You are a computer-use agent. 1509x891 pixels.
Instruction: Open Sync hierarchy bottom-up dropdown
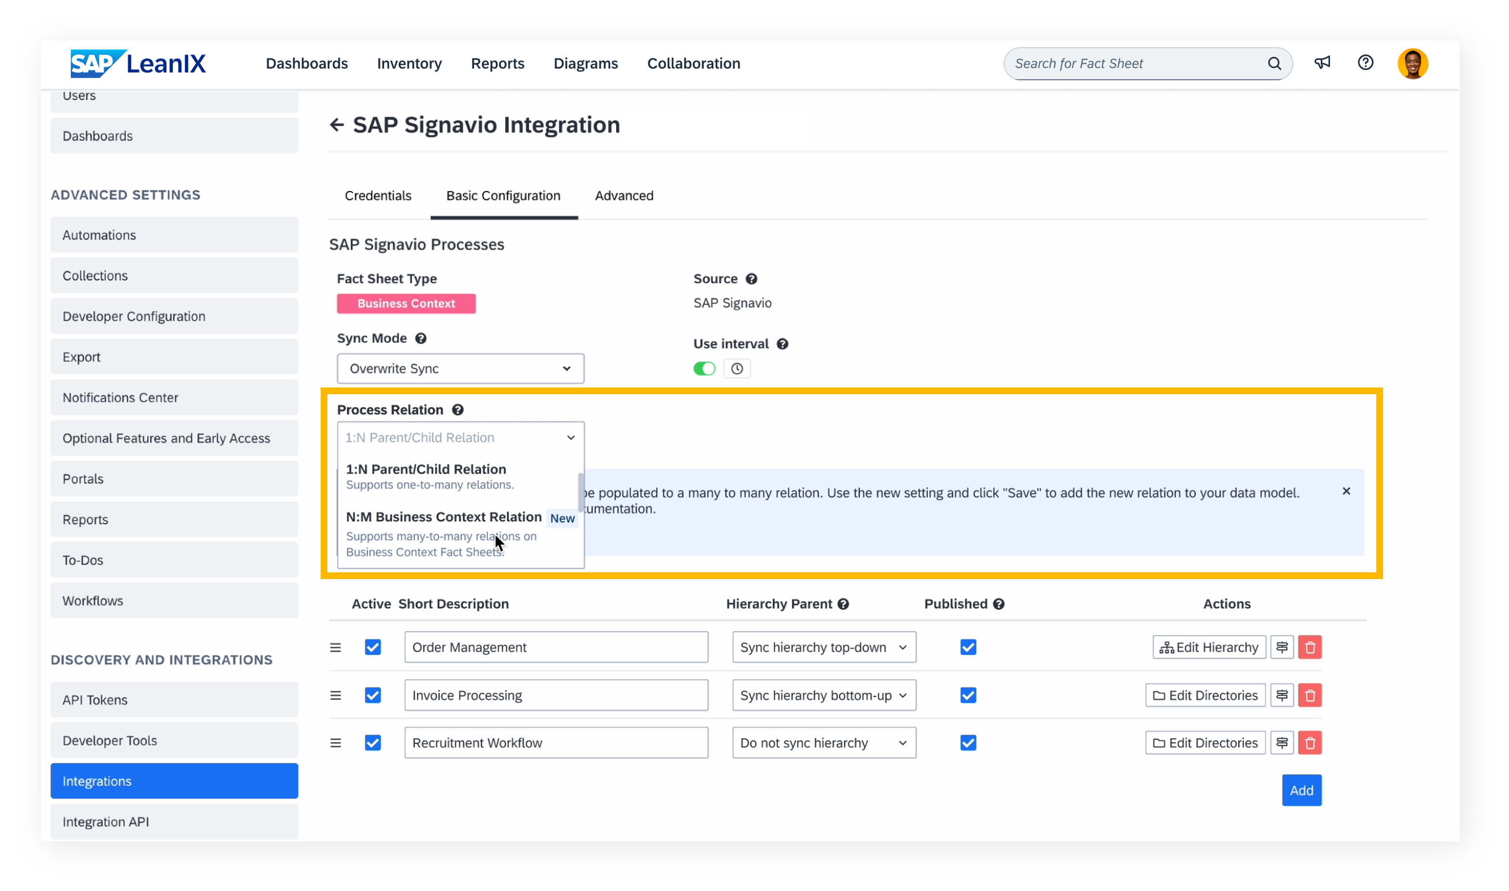click(x=824, y=695)
